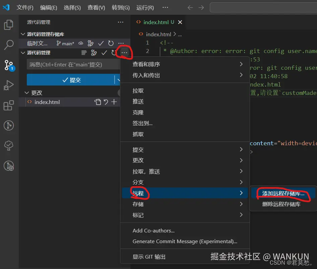Screen dimensions: 317x269
Task: Discard changes for index.html
Action: click(x=106, y=102)
